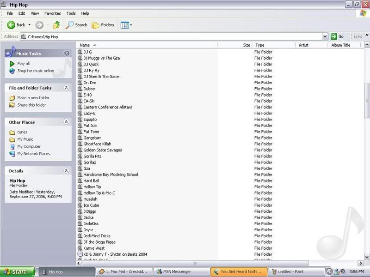
Task: Click the Hip Hop window title icon
Action: [x=3, y=5]
